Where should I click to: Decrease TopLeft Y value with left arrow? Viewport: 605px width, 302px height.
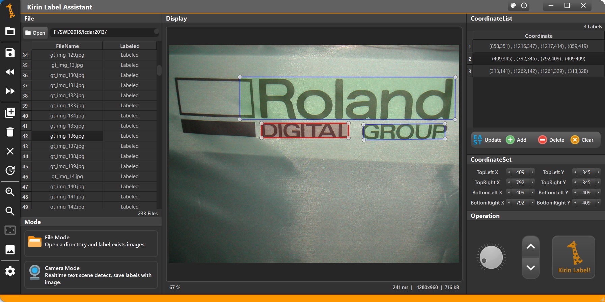575,172
